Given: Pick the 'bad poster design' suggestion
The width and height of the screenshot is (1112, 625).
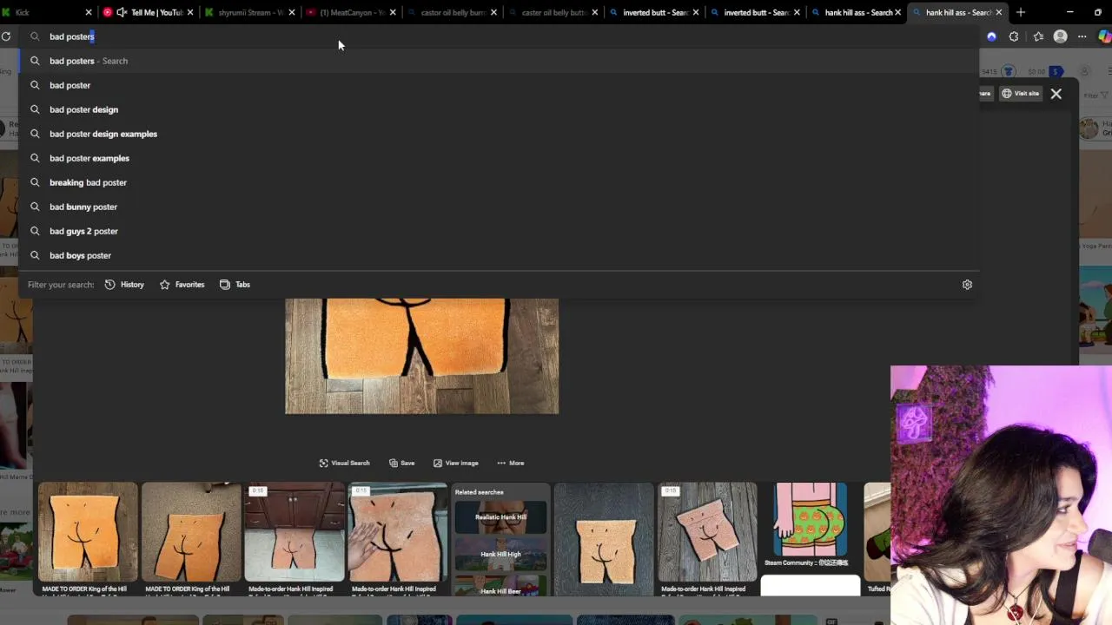Looking at the screenshot, I should click(x=499, y=109).
